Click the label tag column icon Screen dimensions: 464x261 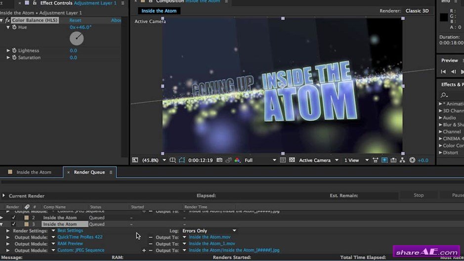[x=27, y=207]
